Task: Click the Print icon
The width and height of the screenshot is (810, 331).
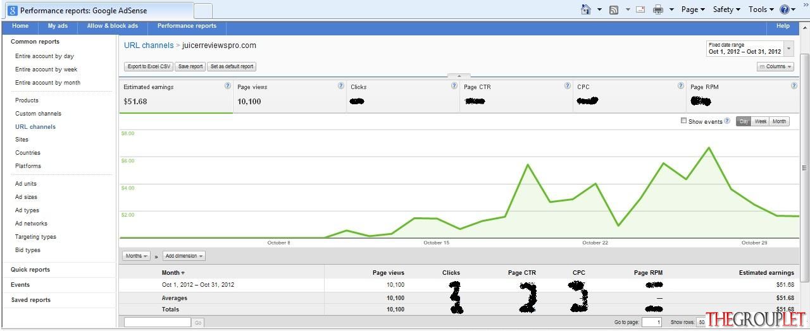Action: tap(658, 9)
